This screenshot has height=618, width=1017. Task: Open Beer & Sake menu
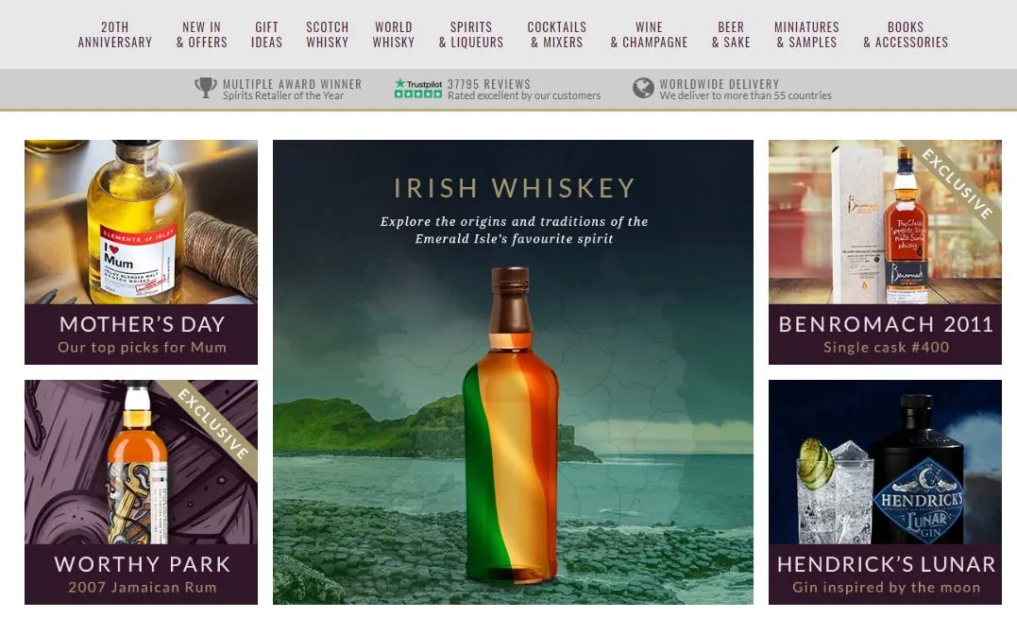(731, 34)
